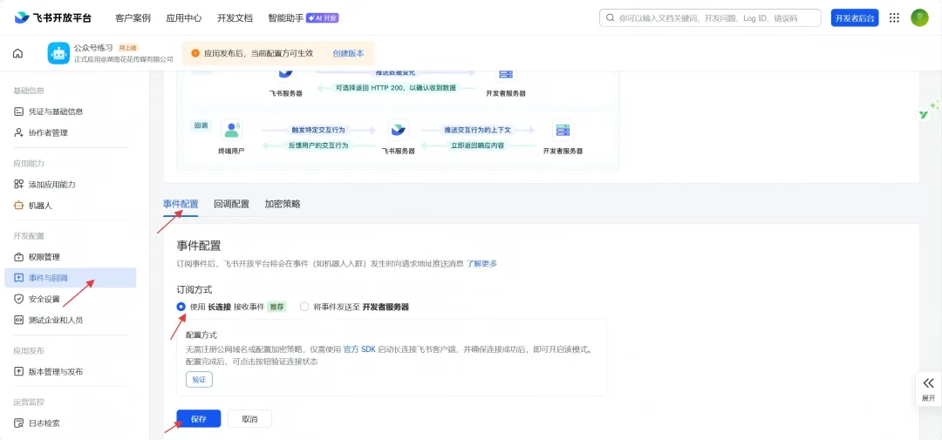Open 客户案例 in top navigation

point(133,18)
